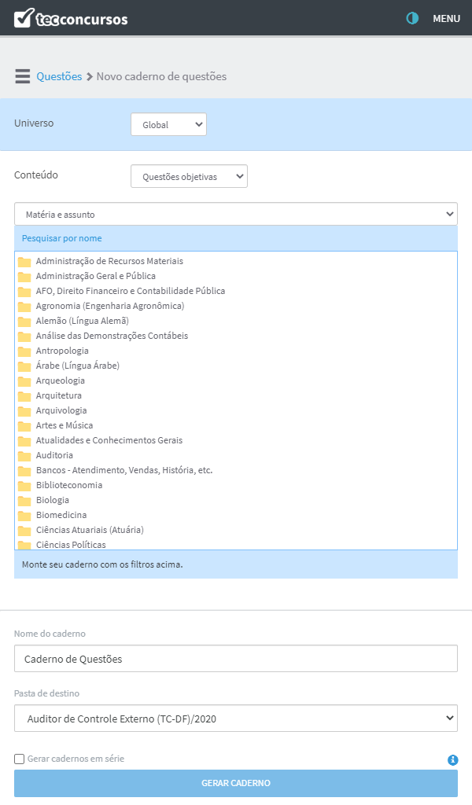Image resolution: width=472 pixels, height=805 pixels.
Task: Click folder icon for Biologia
Action: [24, 500]
